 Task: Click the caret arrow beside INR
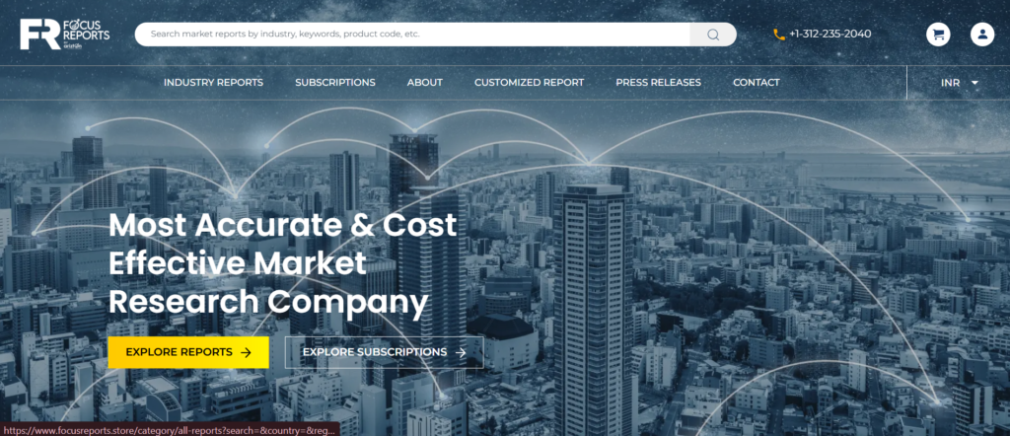point(974,83)
